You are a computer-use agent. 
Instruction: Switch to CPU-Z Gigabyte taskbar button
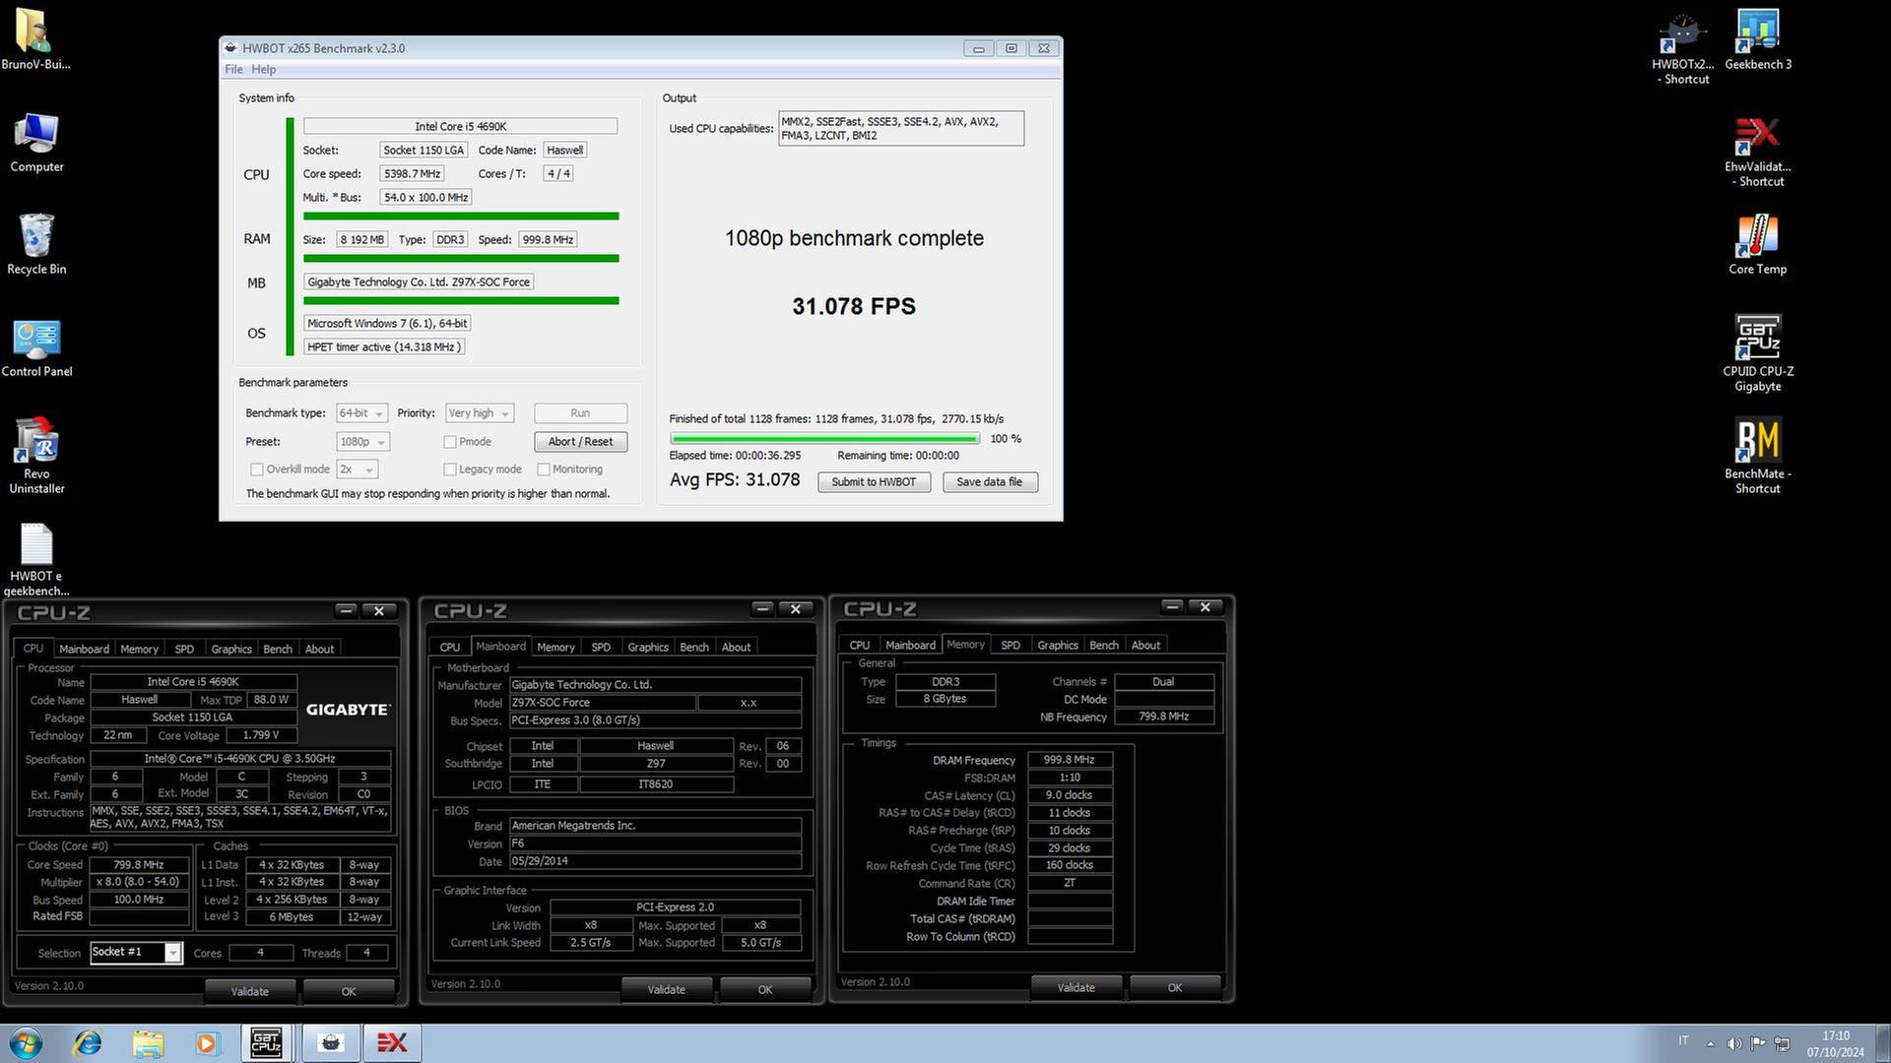coord(267,1043)
